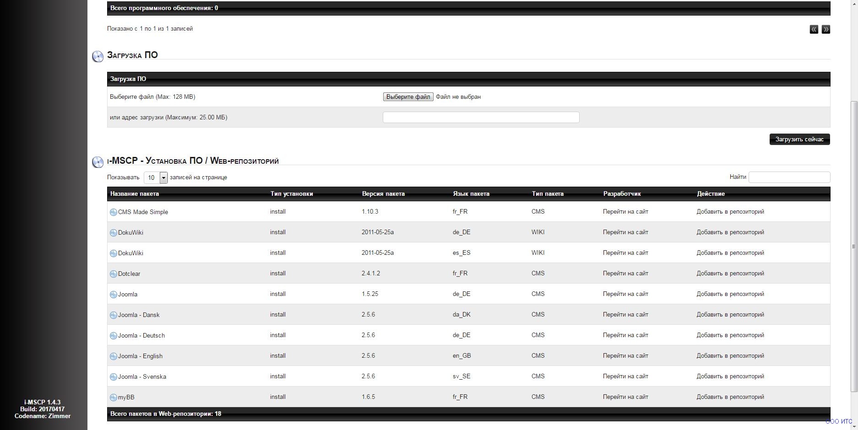
Task: Sort by the Тип установки column
Action: tap(292, 193)
